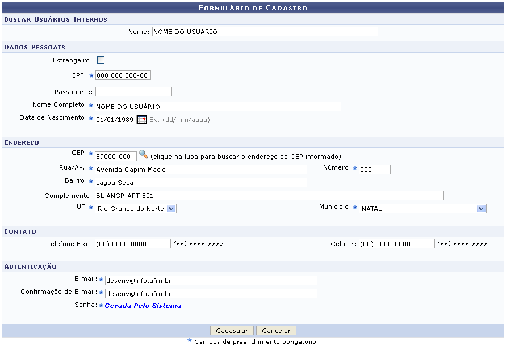Select the Número address field
The image size is (506, 350).
point(374,169)
